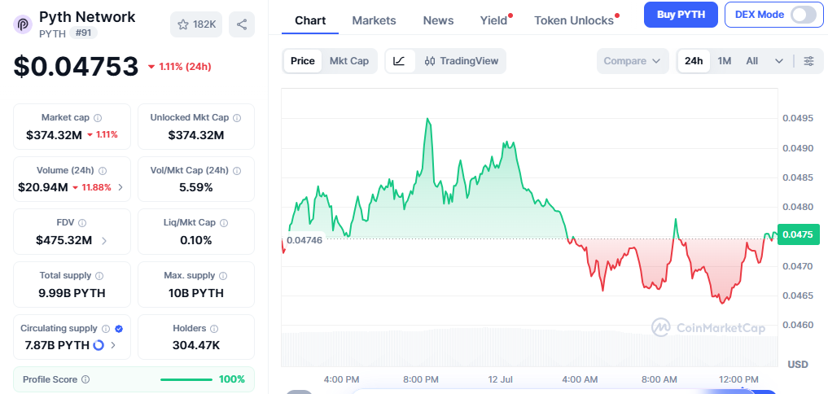Open the Compare dropdown

(x=633, y=61)
